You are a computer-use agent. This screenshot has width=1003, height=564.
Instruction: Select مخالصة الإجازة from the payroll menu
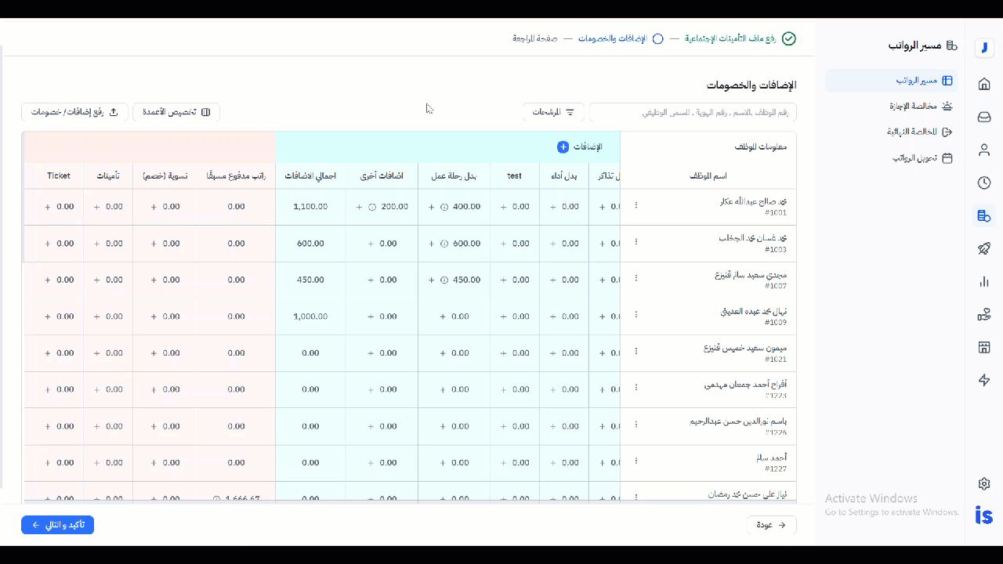point(912,106)
